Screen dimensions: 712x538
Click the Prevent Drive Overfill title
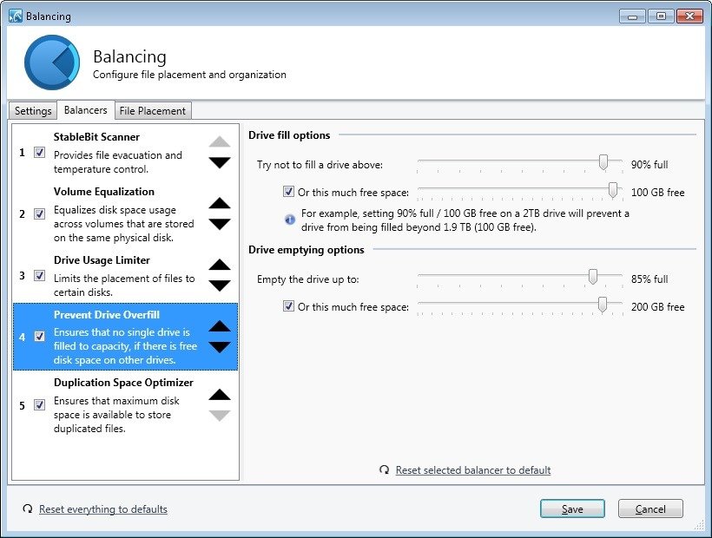(106, 315)
